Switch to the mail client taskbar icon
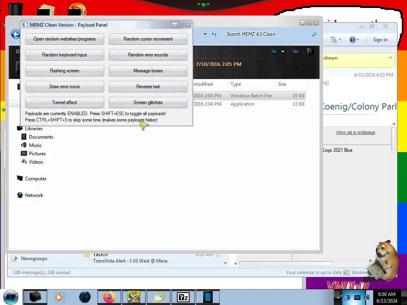 click(158, 297)
